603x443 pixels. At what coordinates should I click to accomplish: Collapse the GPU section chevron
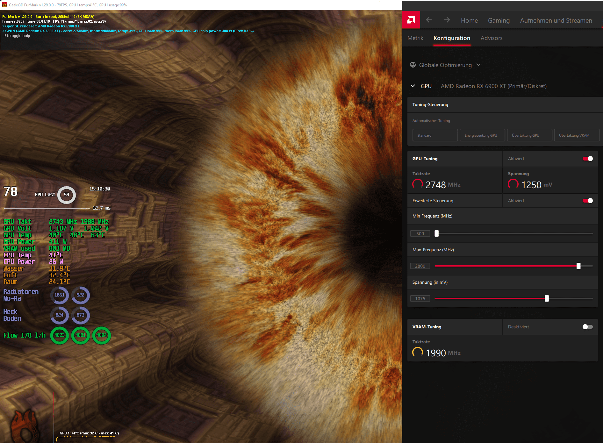tap(413, 86)
